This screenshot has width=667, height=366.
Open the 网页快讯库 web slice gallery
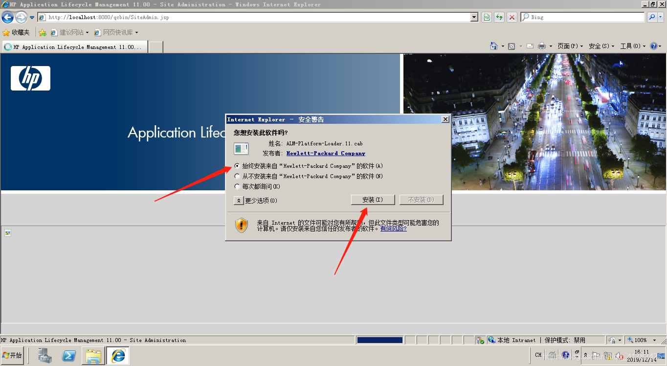tap(115, 32)
